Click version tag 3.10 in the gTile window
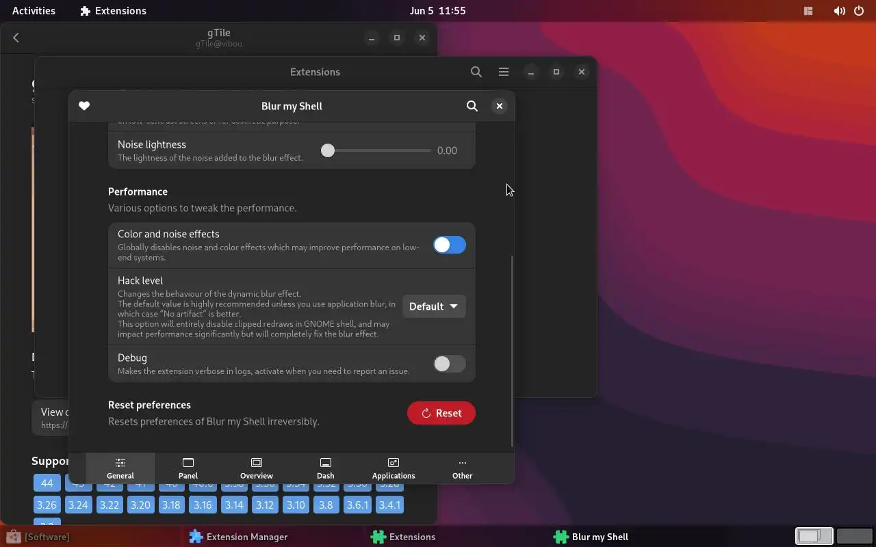 coord(296,505)
